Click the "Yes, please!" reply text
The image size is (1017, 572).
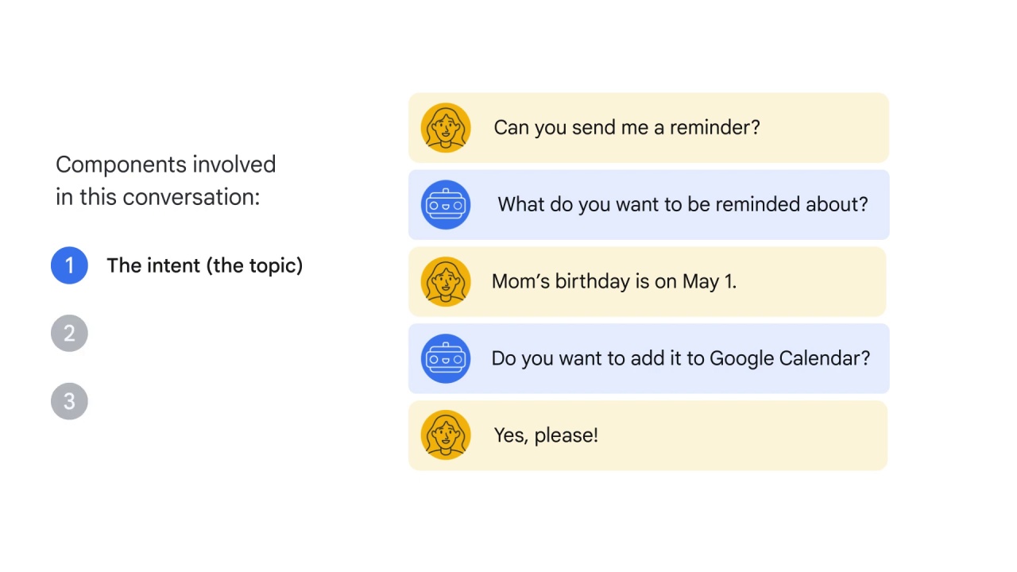[x=546, y=435]
